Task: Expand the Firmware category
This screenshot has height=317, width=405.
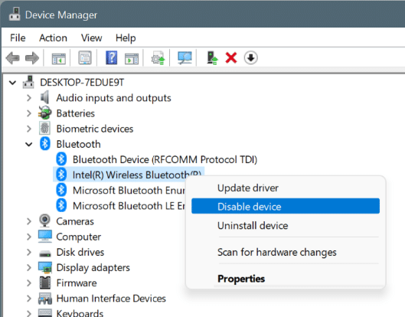Action: point(29,283)
